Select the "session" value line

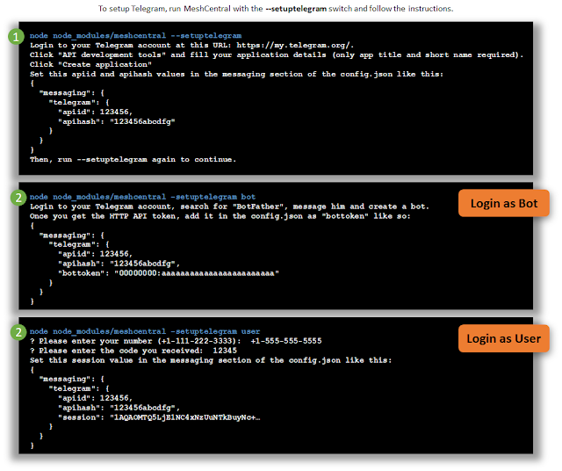pos(159,417)
